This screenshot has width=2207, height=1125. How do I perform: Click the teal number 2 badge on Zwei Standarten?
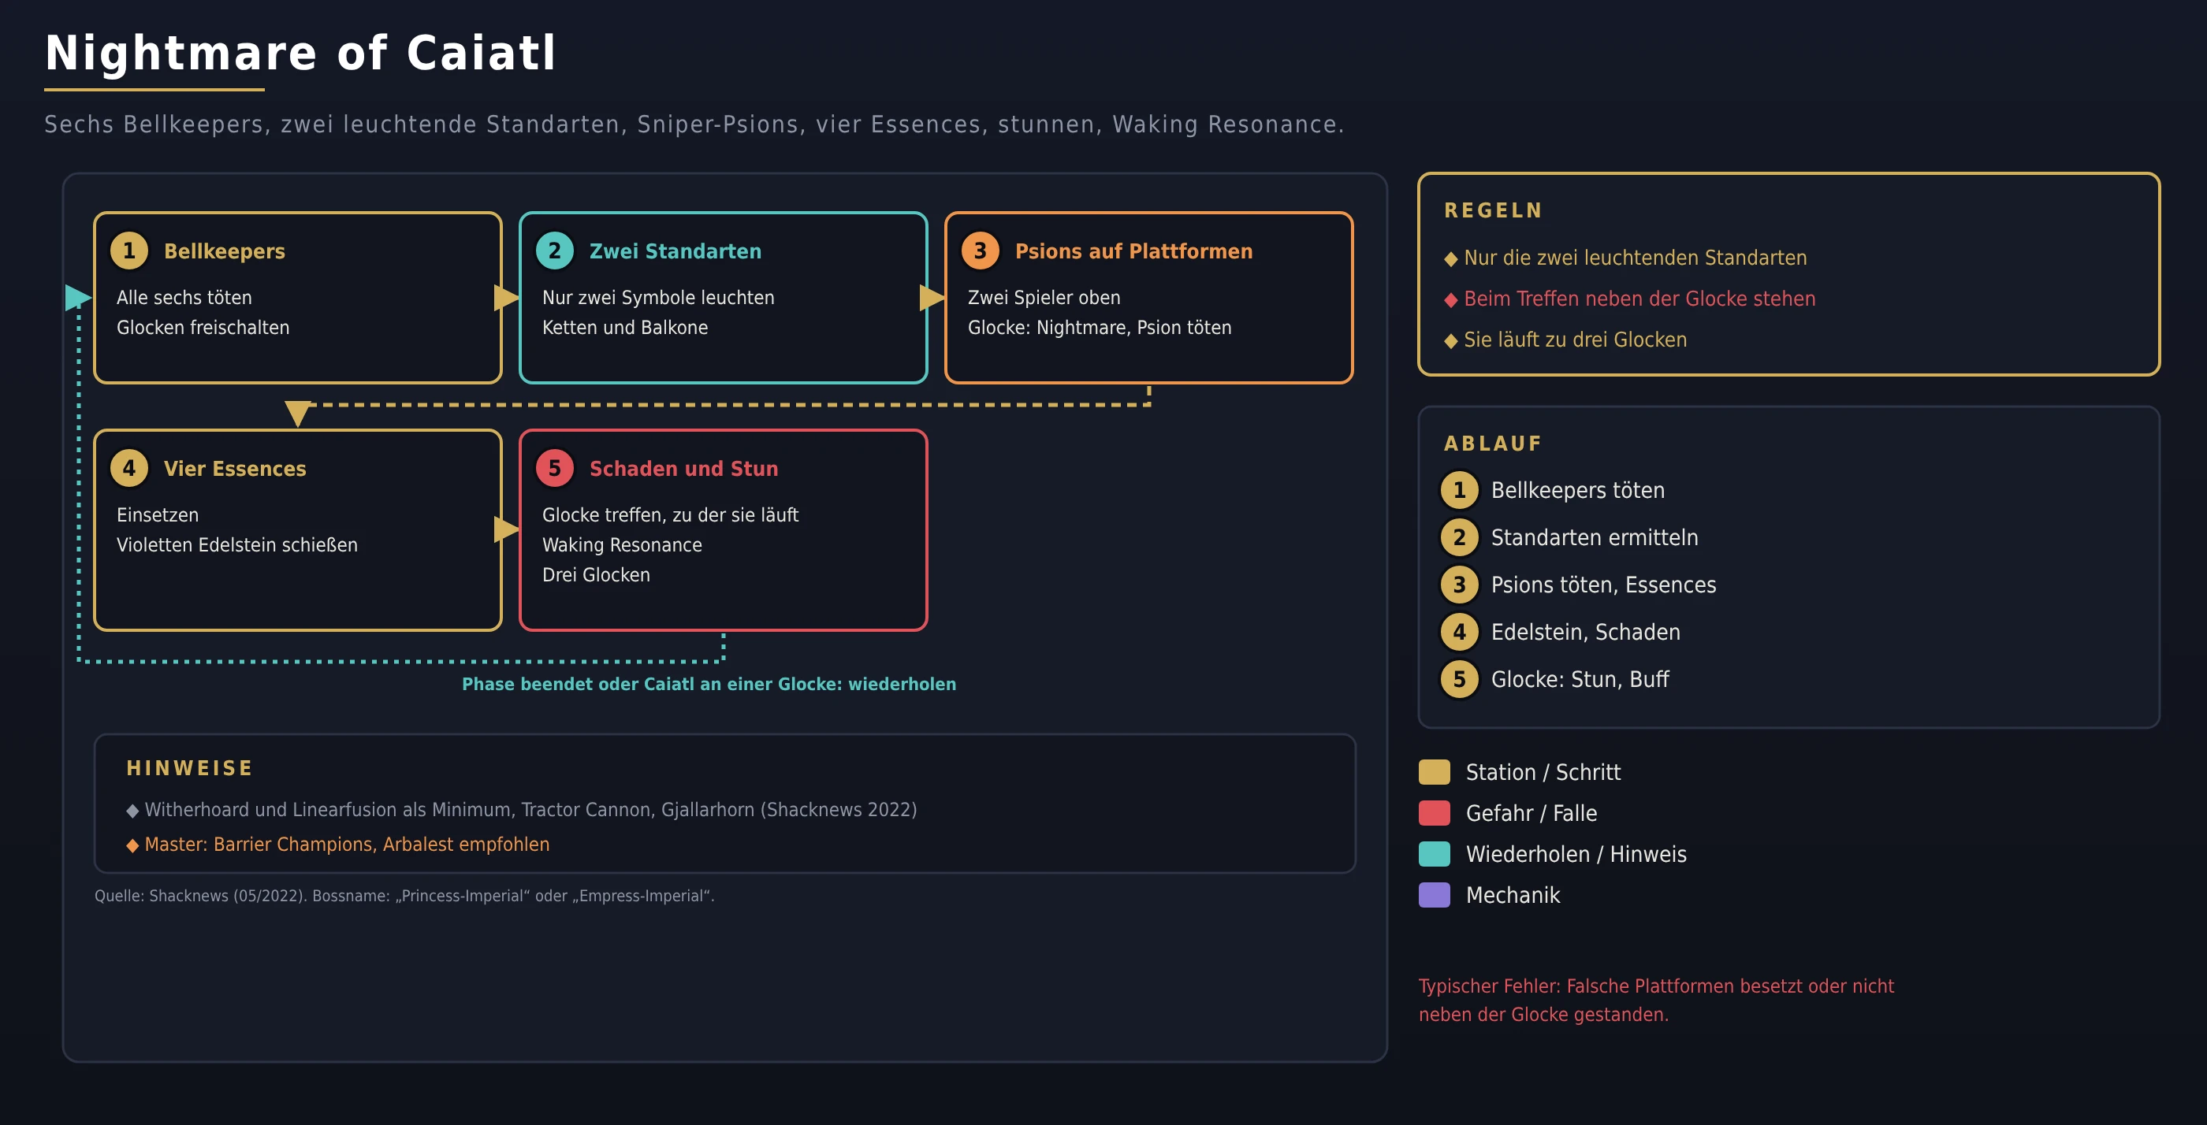tap(554, 251)
